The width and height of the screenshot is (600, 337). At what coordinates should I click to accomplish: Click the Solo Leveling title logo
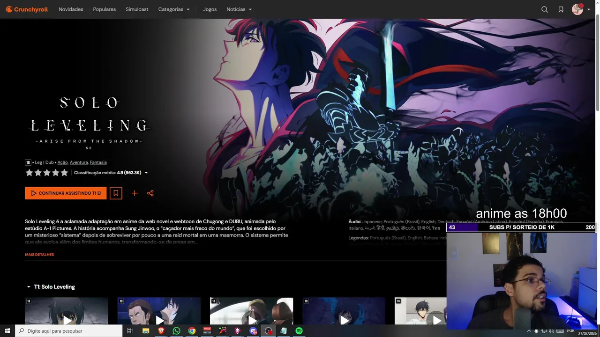click(x=89, y=123)
